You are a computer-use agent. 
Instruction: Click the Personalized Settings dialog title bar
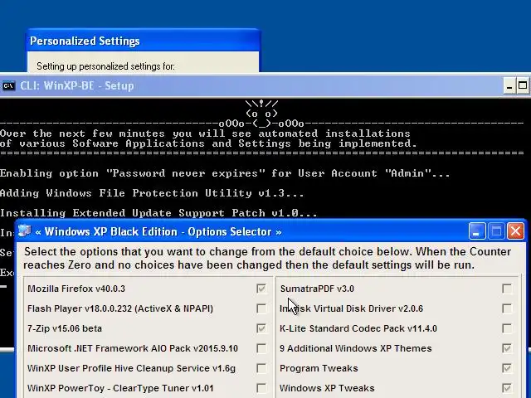pos(144,41)
